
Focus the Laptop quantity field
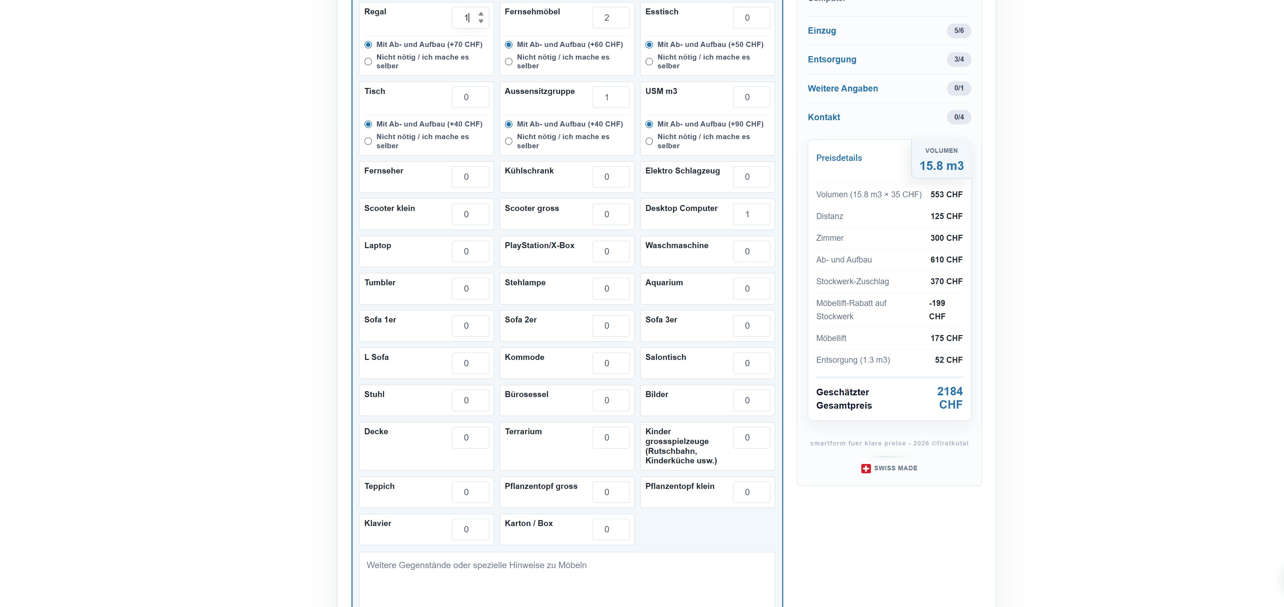click(470, 252)
